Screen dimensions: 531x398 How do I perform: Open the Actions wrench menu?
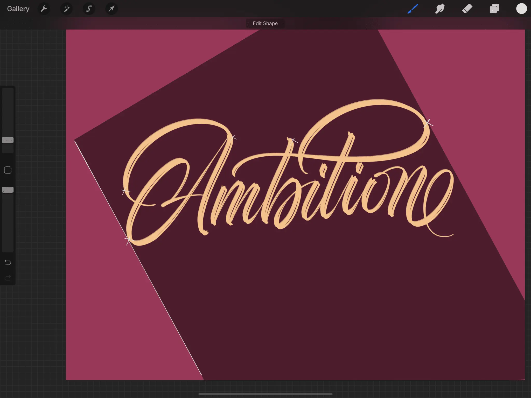coord(44,9)
